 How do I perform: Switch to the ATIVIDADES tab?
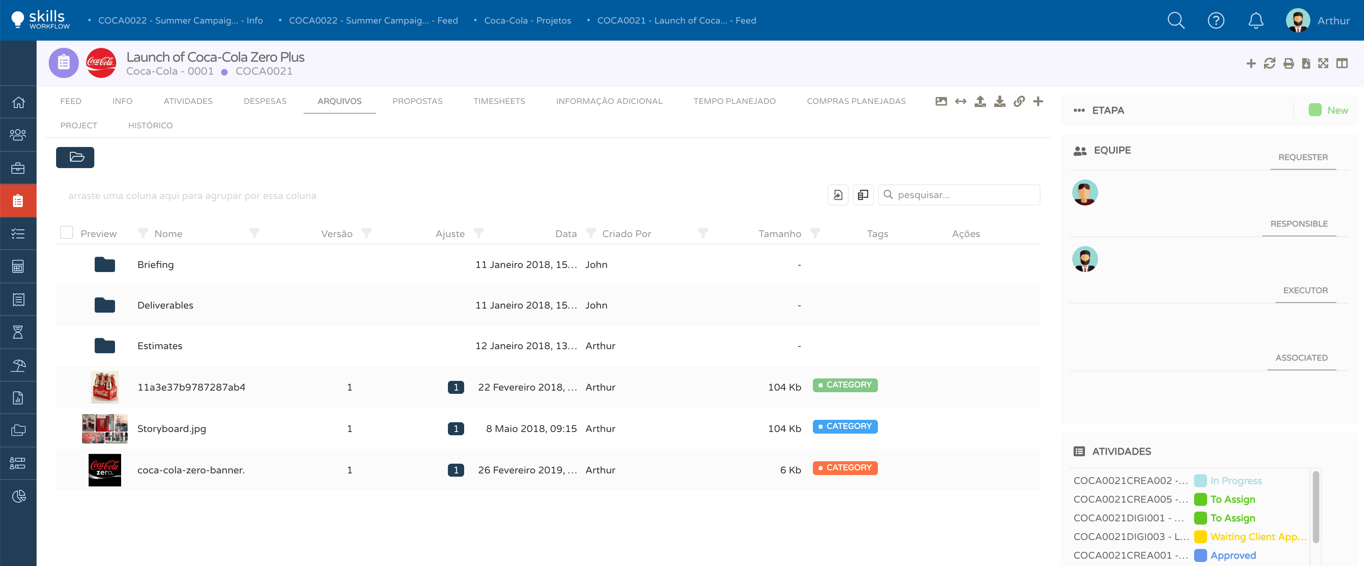[188, 101]
